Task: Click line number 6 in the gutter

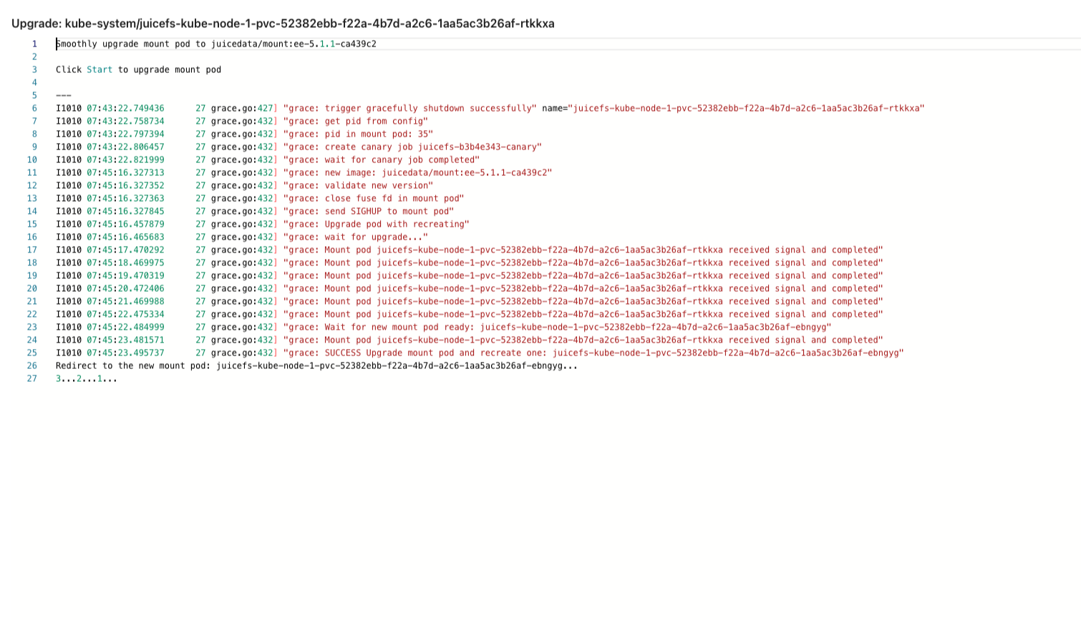Action: click(34, 108)
